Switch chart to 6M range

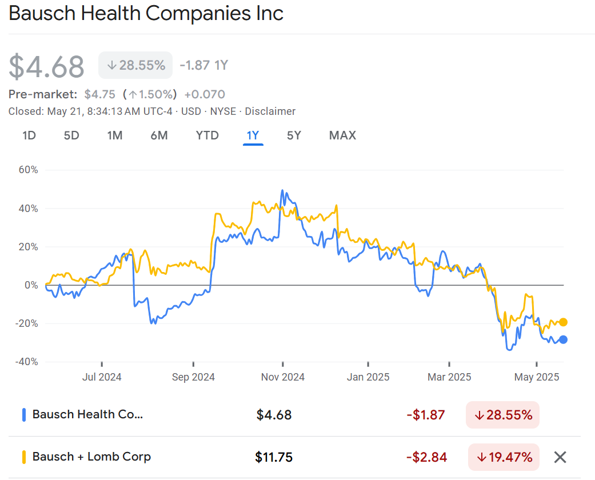[159, 135]
